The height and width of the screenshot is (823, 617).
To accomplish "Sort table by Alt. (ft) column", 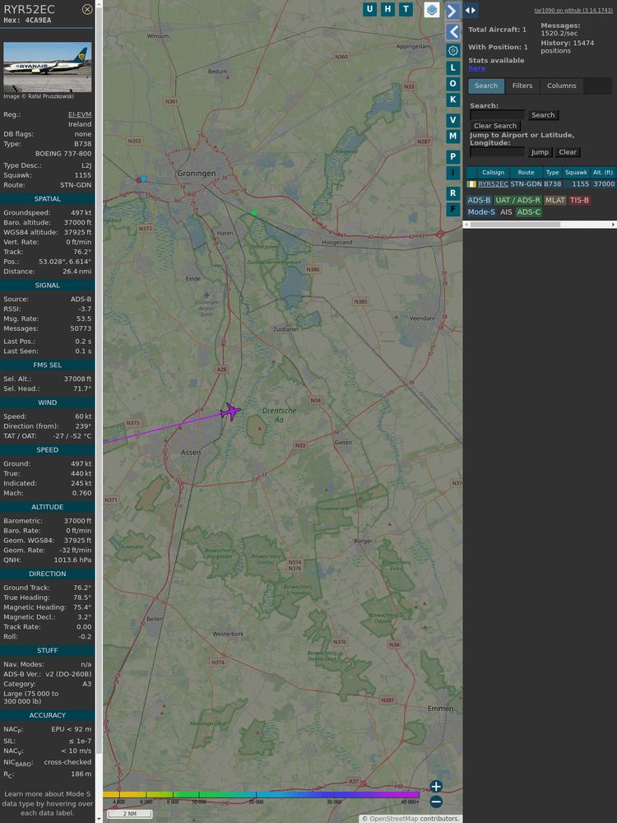I will (602, 172).
